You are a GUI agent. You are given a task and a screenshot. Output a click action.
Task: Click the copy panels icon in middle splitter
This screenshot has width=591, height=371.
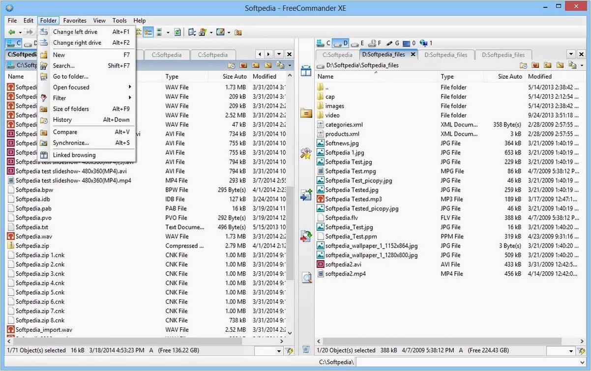pyautogui.click(x=306, y=71)
